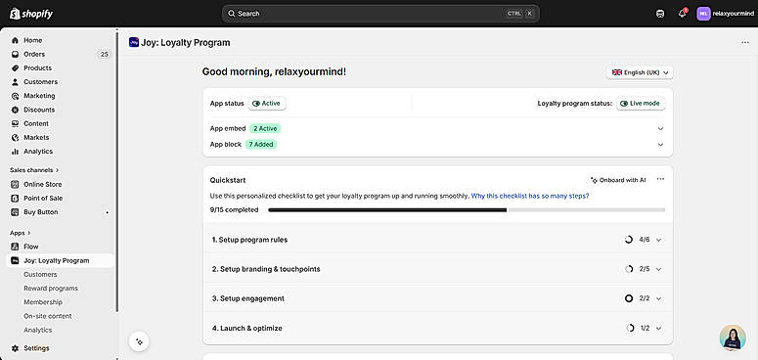
Task: Expand the Apps section
Action: 21,233
